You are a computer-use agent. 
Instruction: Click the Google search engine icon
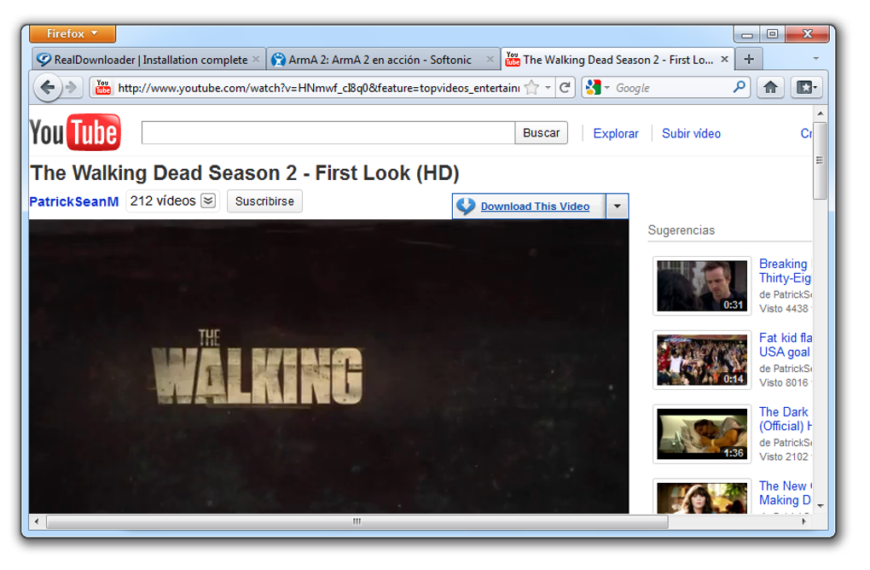tap(593, 88)
